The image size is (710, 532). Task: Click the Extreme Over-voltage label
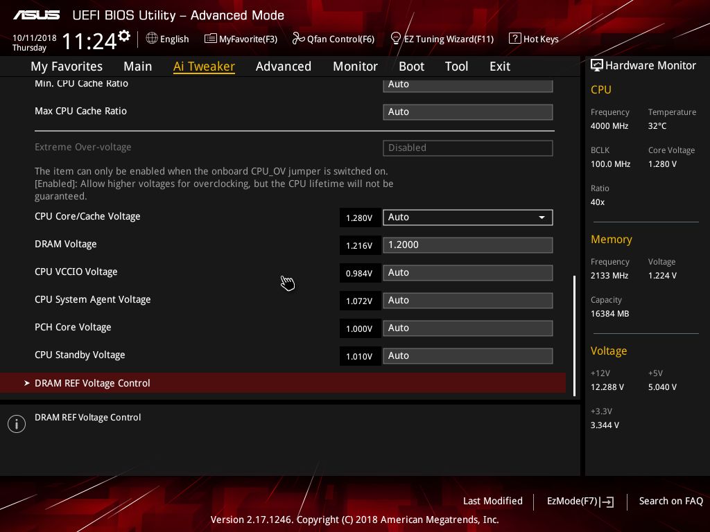click(x=83, y=147)
